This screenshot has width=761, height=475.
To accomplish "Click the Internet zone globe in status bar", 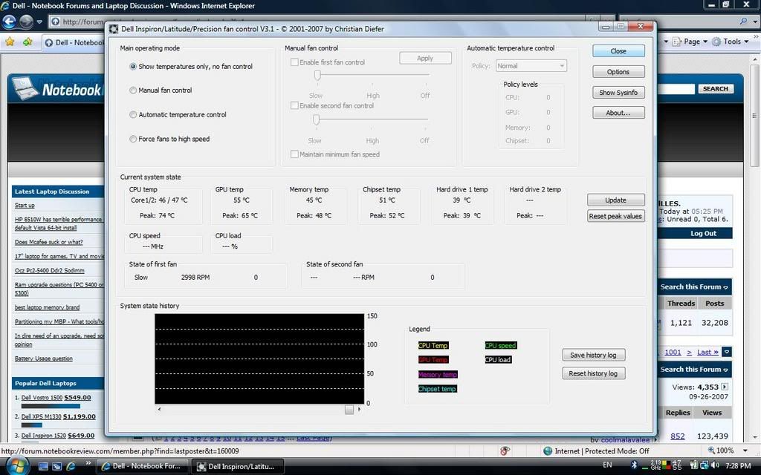I will click(x=548, y=451).
